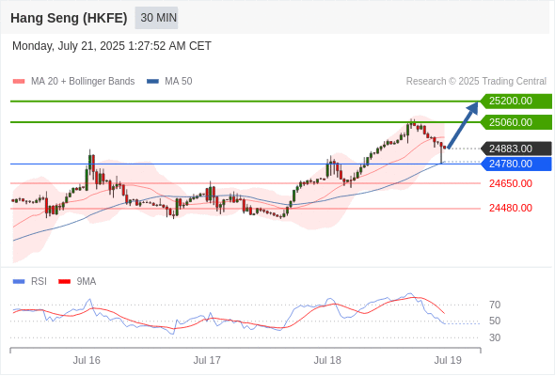Click the RSI 30 level label
The image size is (555, 376).
point(495,337)
